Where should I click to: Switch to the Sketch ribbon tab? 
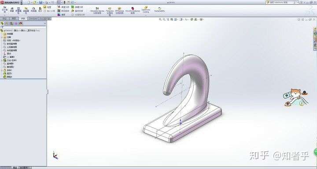point(14,19)
